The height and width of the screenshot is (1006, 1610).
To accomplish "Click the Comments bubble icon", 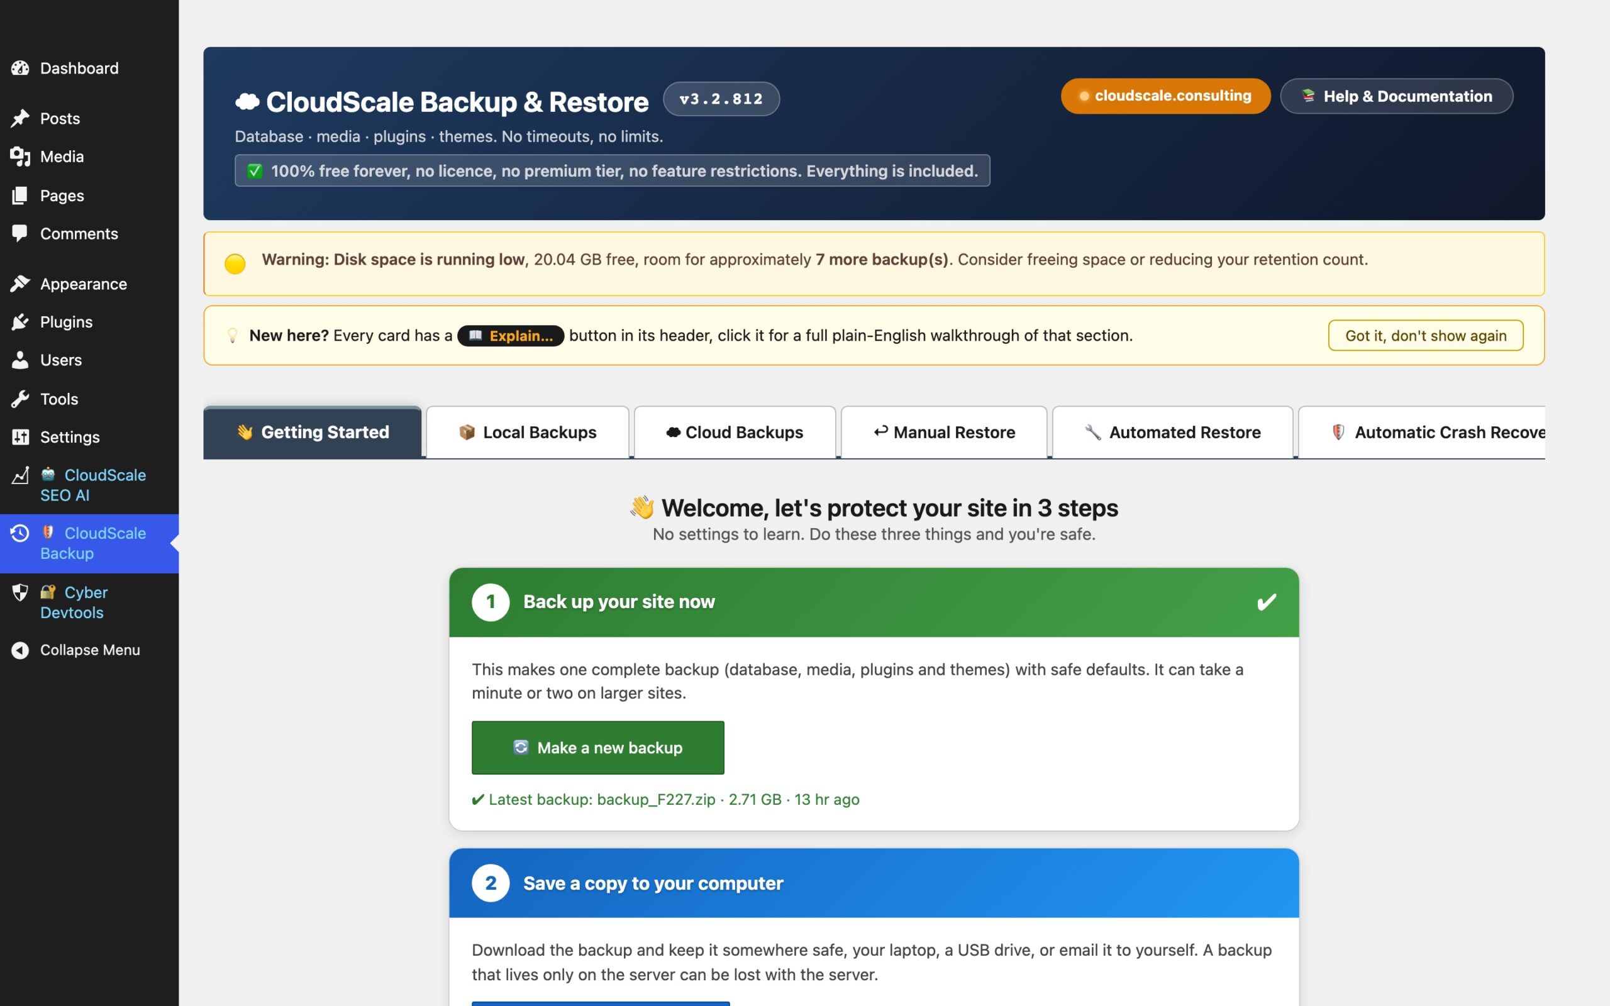I will pos(20,233).
